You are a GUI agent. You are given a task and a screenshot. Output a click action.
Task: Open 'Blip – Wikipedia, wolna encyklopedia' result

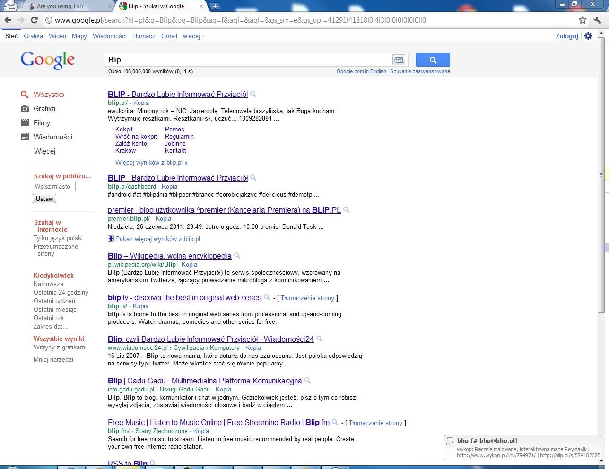pyautogui.click(x=170, y=256)
